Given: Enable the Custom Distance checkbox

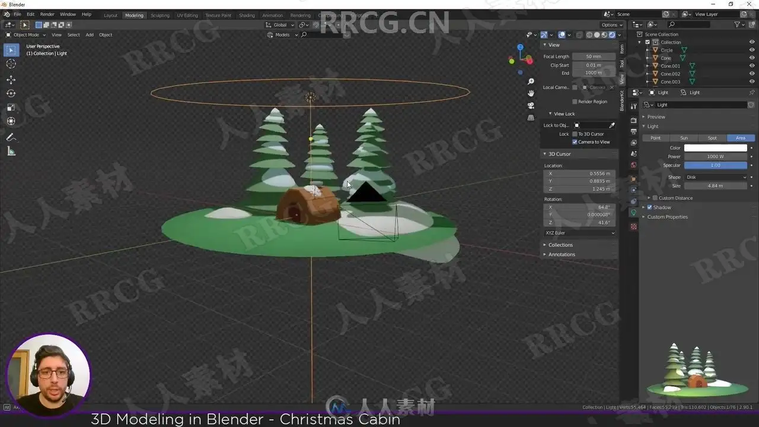Looking at the screenshot, I should click(x=655, y=198).
